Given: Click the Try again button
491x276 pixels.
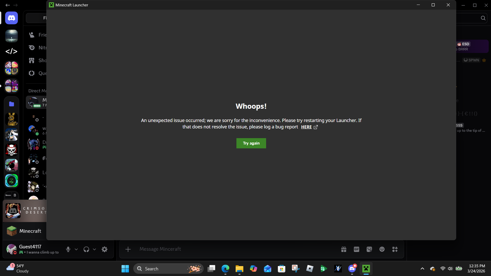Looking at the screenshot, I should (x=251, y=143).
